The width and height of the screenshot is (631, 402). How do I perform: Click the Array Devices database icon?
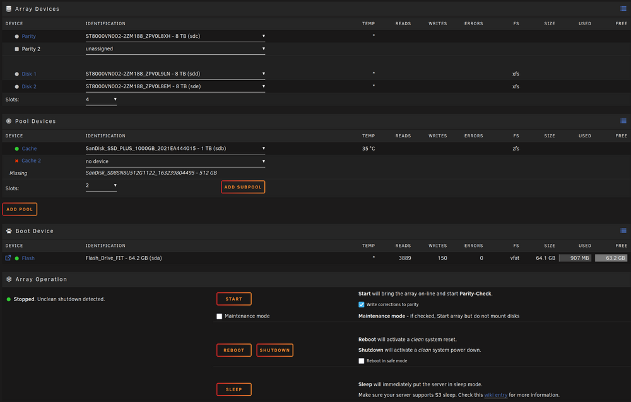(8, 8)
